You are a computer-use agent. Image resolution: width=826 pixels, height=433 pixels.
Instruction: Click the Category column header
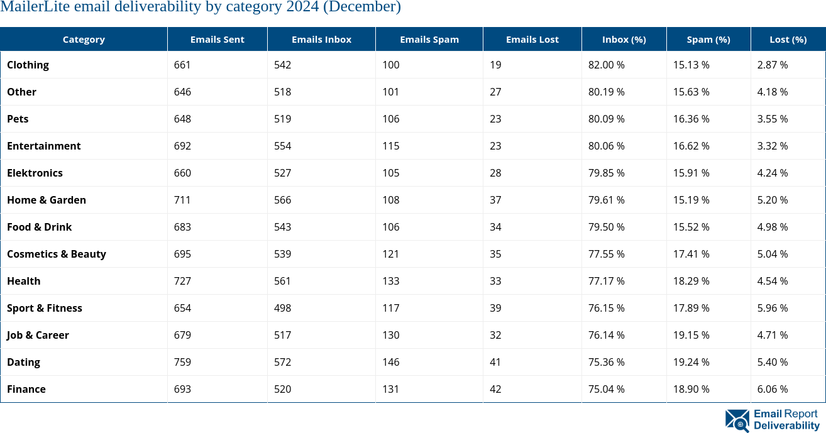84,39
